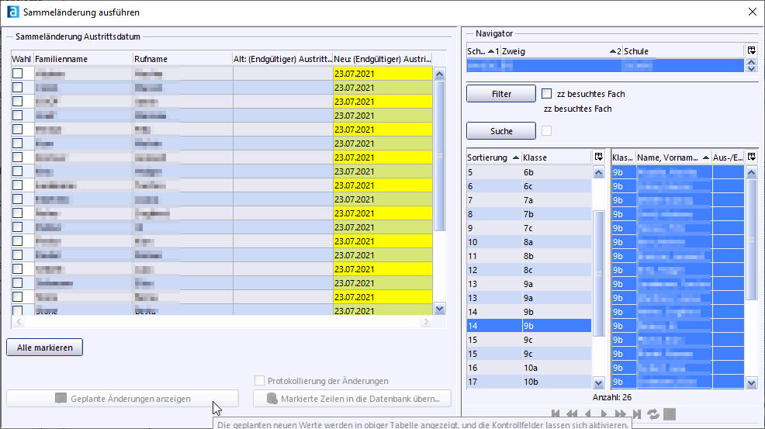Click the yellow date cell in first row
Image resolution: width=765 pixels, height=429 pixels.
tap(382, 74)
